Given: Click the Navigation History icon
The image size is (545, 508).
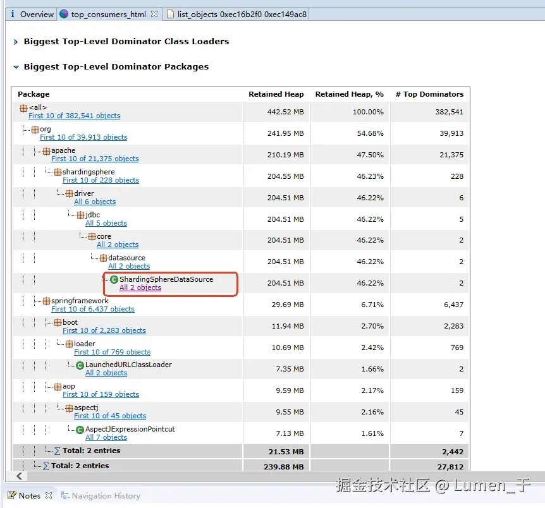Looking at the screenshot, I should [x=64, y=496].
